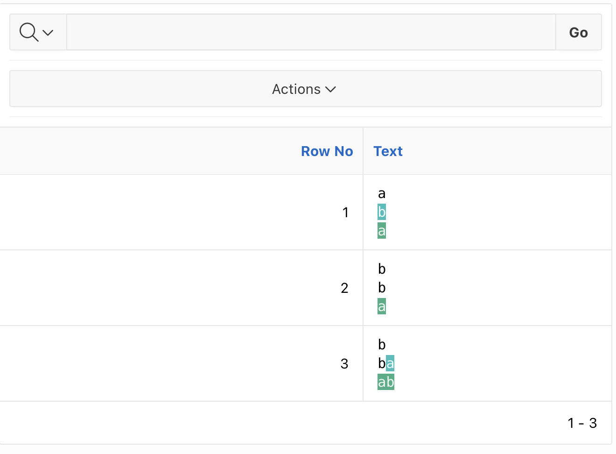The height and width of the screenshot is (454, 616).
Task: Expand the search column selector chevron
Action: point(48,33)
